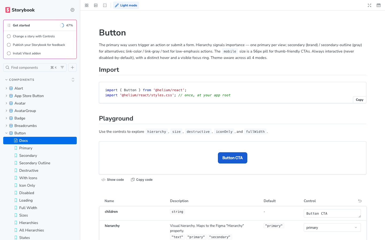
Task: Open the With Icons story
Action: click(28, 178)
